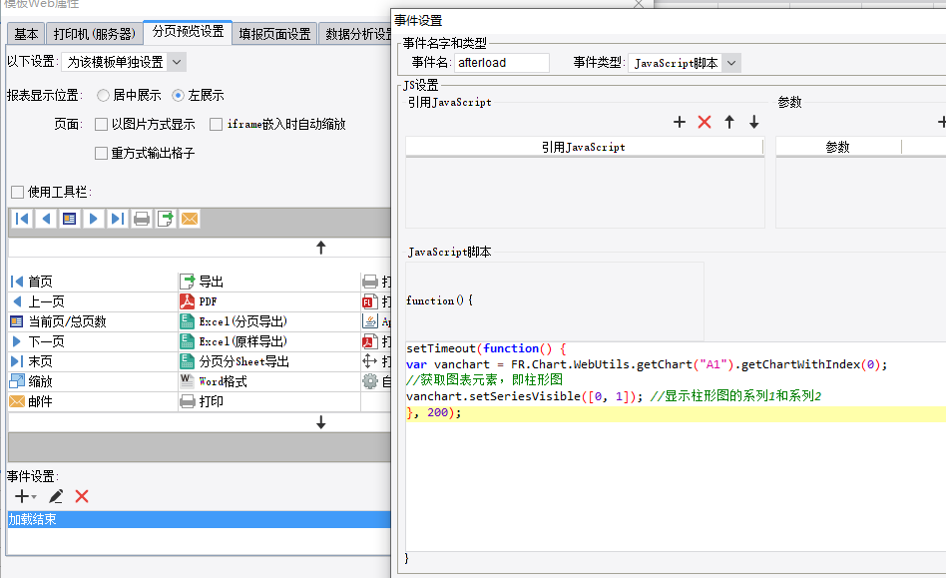
Task: Move referenced JavaScript up with arrow
Action: click(x=729, y=122)
